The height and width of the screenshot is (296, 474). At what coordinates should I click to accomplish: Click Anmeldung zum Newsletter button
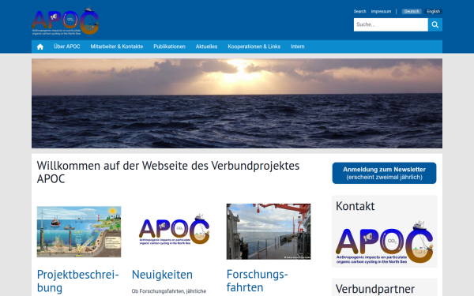(384, 173)
